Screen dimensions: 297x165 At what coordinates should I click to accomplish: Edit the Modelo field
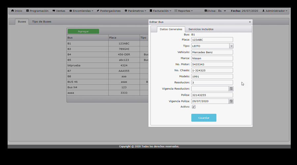click(x=212, y=77)
